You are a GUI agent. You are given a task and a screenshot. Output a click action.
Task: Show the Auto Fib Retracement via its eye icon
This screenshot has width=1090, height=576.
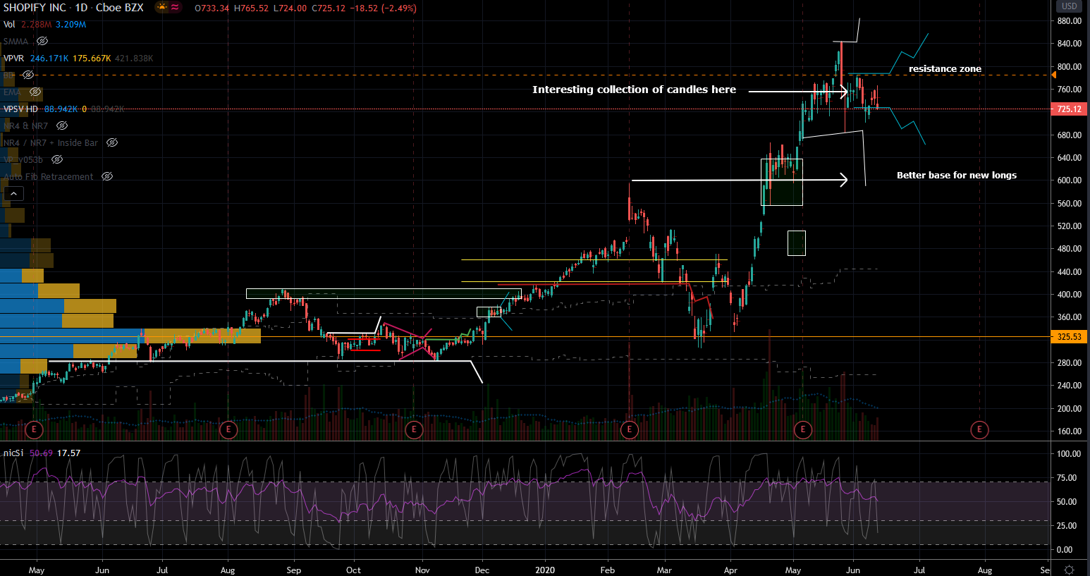pyautogui.click(x=107, y=176)
